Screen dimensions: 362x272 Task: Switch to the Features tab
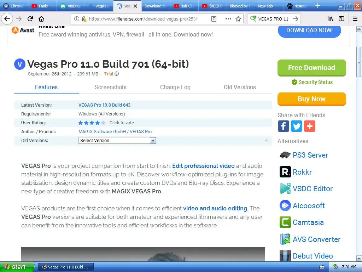[x=46, y=87]
